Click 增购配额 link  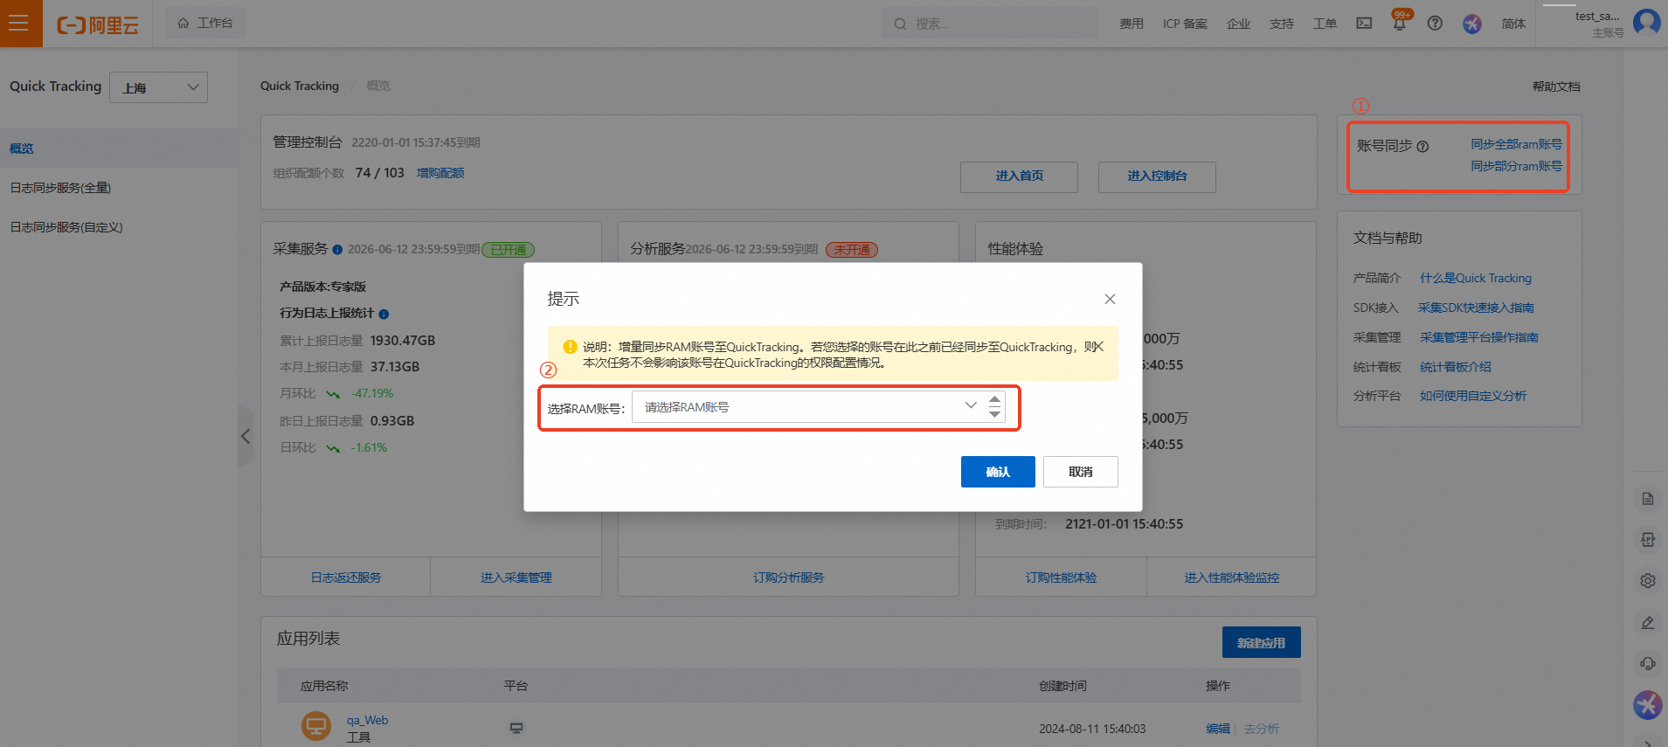point(440,173)
